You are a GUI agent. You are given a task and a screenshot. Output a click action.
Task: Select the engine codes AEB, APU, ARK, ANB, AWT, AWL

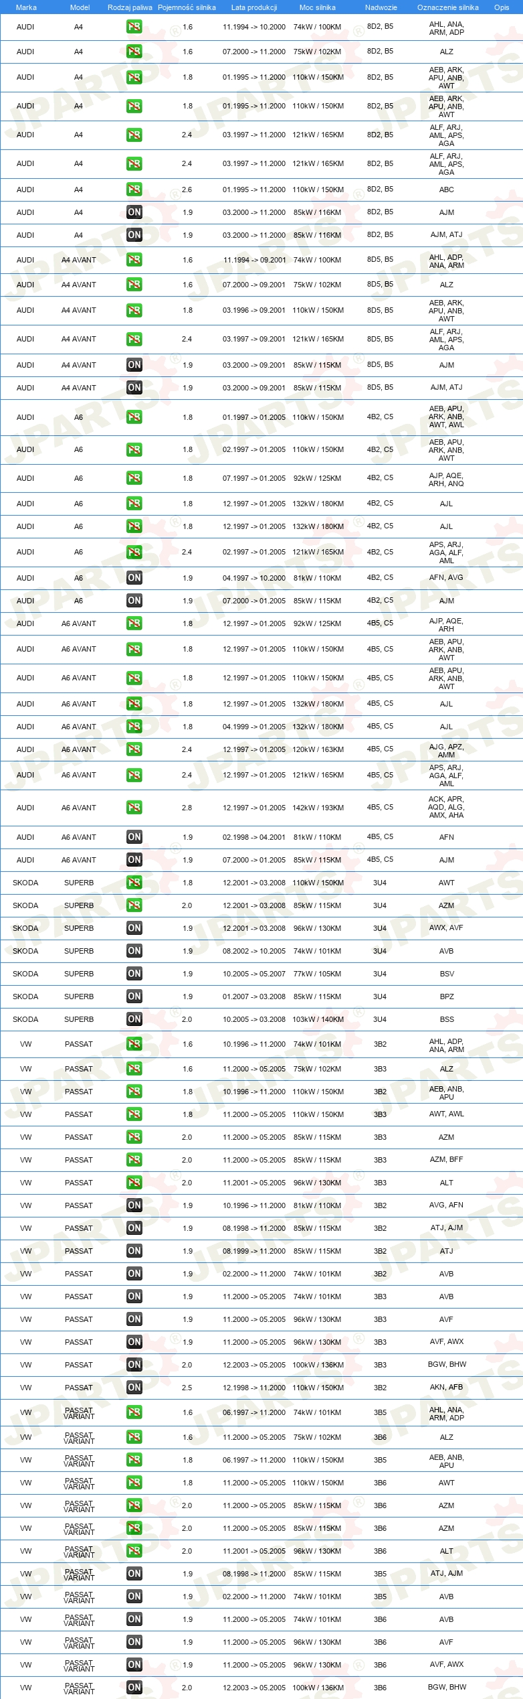446,417
